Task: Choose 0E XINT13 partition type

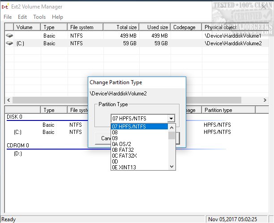Action: click(139, 167)
